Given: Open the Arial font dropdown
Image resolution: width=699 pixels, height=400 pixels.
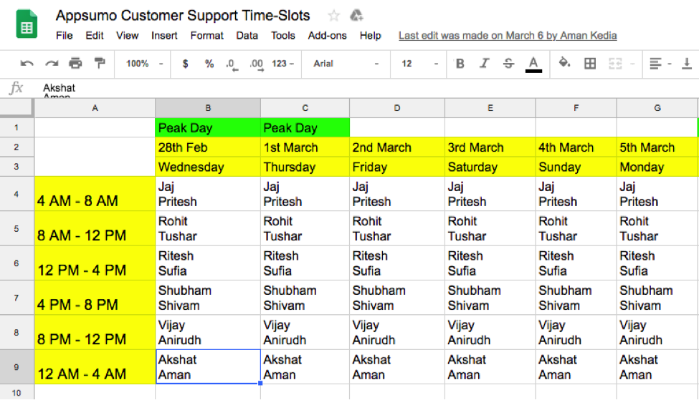Looking at the screenshot, I should click(346, 64).
